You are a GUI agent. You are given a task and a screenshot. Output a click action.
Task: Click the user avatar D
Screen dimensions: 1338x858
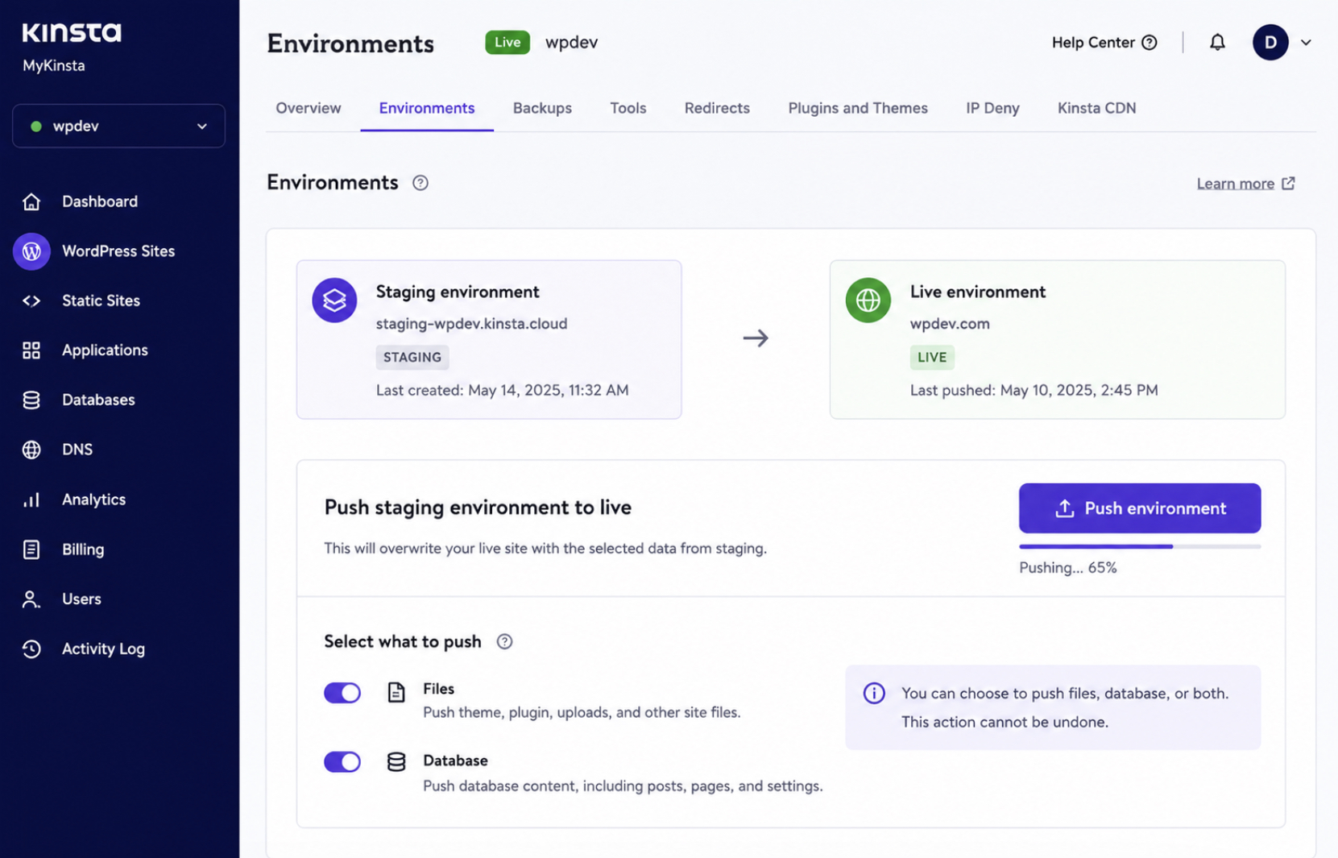point(1270,42)
